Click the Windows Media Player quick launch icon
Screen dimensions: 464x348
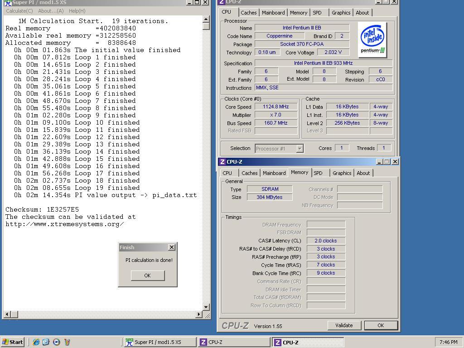56,342
